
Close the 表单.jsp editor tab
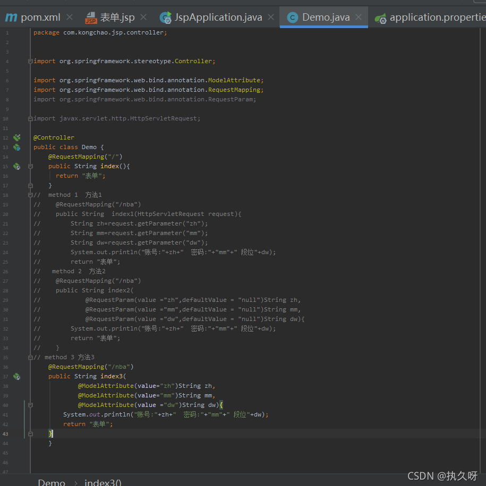point(144,18)
